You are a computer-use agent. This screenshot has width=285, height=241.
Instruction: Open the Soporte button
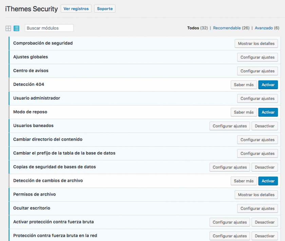105,9
